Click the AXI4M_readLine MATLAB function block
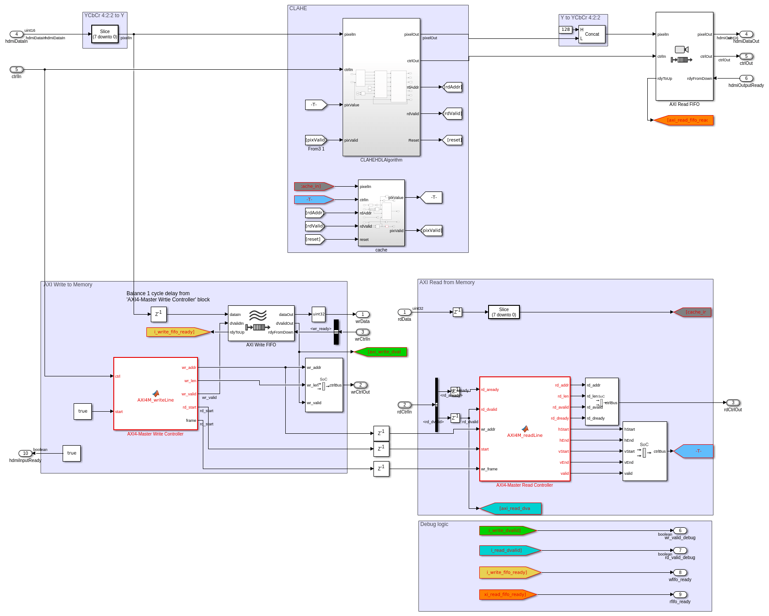This screenshot has height=616, width=769. click(x=525, y=429)
